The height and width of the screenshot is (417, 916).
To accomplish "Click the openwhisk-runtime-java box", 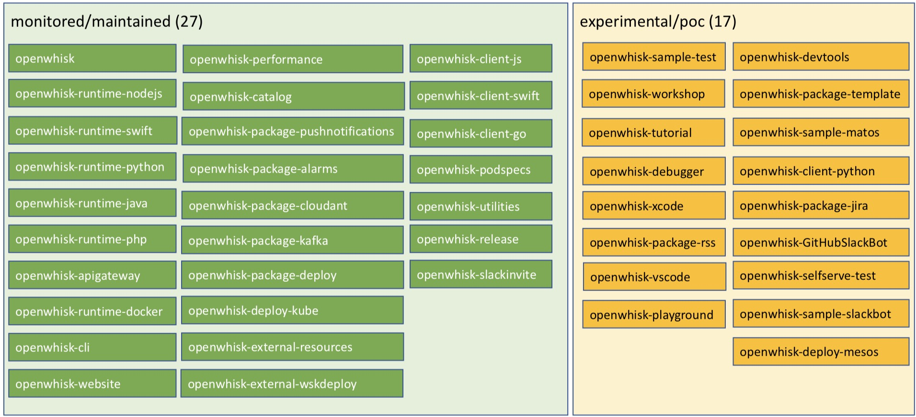I will click(92, 203).
